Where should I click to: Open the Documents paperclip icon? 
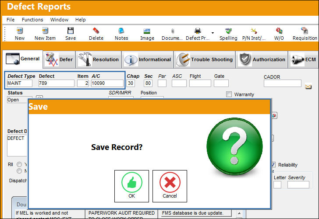[172, 31]
